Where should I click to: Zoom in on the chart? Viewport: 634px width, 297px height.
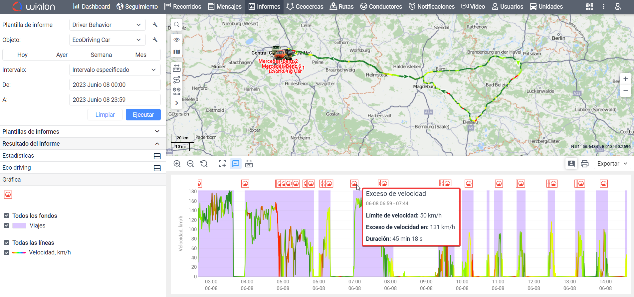177,164
